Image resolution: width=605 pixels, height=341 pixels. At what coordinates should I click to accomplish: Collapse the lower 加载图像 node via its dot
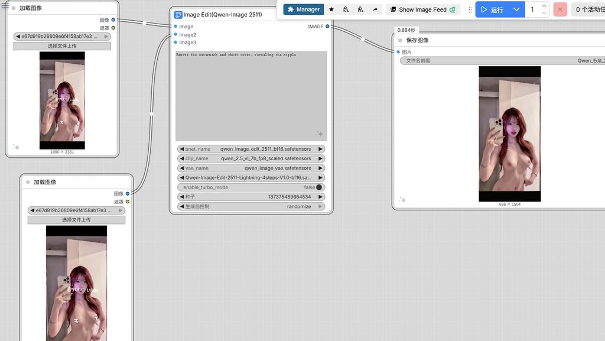[x=28, y=182]
